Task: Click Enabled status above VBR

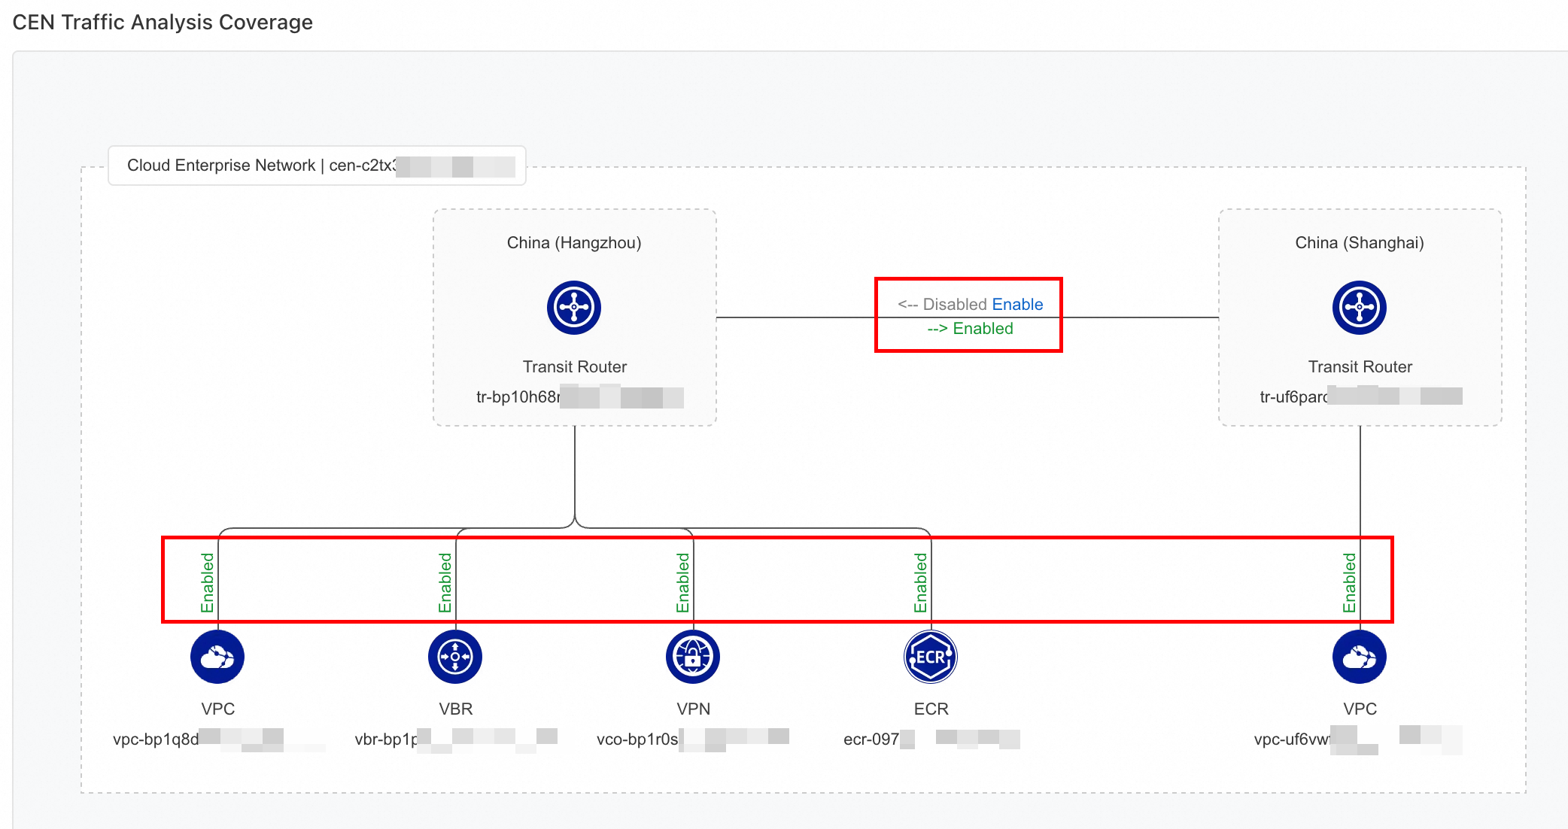Action: 445,582
